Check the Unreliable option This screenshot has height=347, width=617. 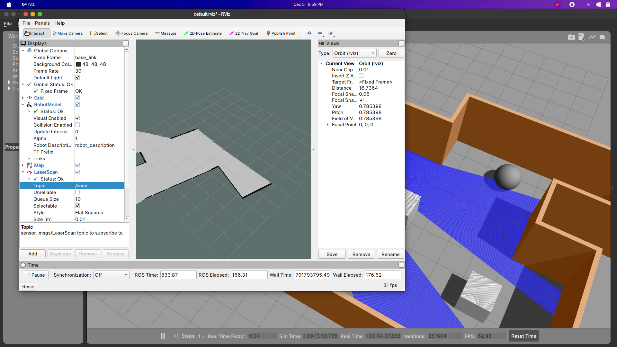77,192
